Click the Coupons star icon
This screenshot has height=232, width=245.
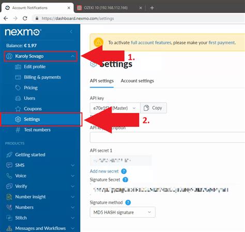tap(18, 109)
